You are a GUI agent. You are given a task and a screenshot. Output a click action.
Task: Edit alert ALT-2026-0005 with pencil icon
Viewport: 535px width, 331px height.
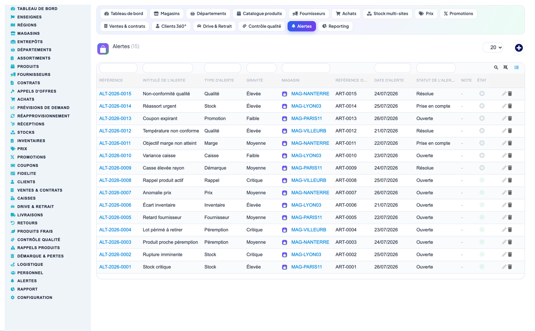(504, 217)
